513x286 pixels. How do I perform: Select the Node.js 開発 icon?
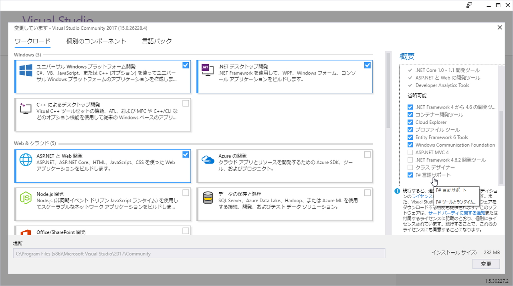[25, 198]
